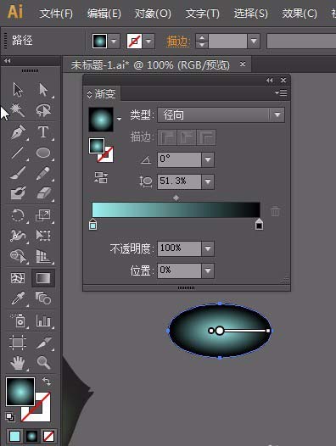Apply gradient within stroke option
The width and height of the screenshot is (336, 446).
167,137
